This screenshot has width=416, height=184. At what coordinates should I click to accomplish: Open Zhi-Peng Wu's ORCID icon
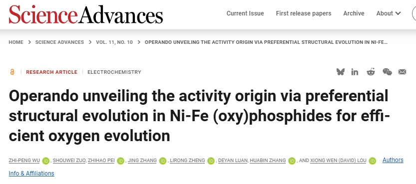click(46, 161)
